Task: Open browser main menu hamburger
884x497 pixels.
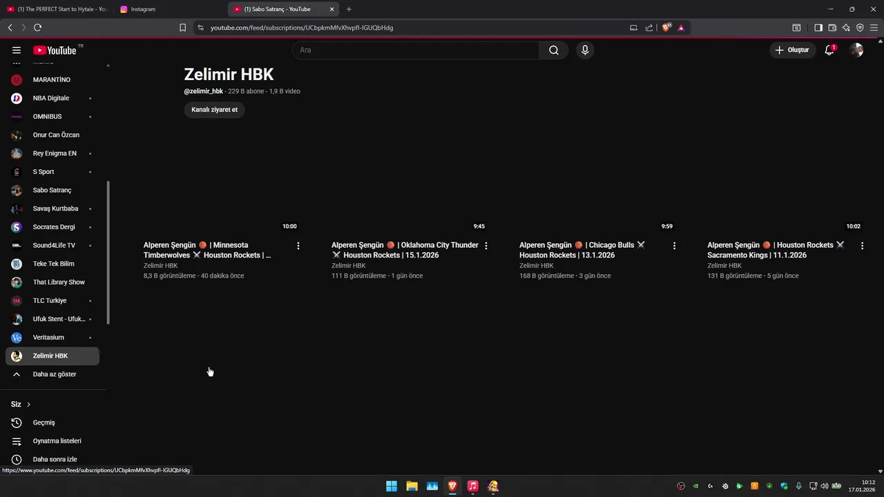Action: (x=874, y=28)
